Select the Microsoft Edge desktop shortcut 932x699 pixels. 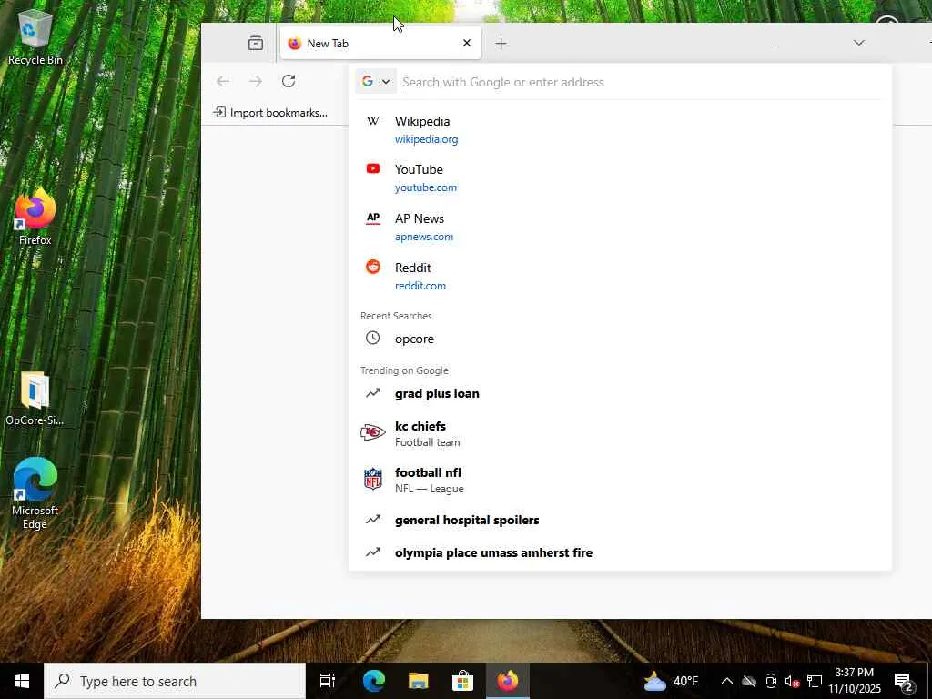pyautogui.click(x=35, y=492)
